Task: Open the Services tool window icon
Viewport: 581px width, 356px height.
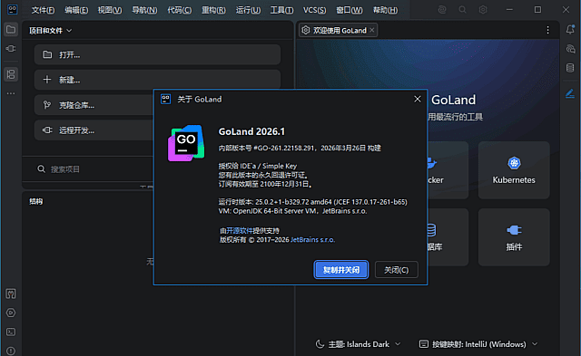Action: tap(11, 313)
